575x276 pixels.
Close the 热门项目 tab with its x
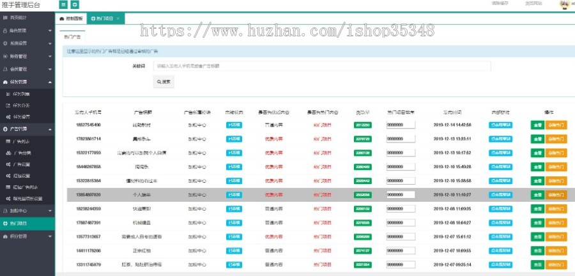click(x=118, y=19)
